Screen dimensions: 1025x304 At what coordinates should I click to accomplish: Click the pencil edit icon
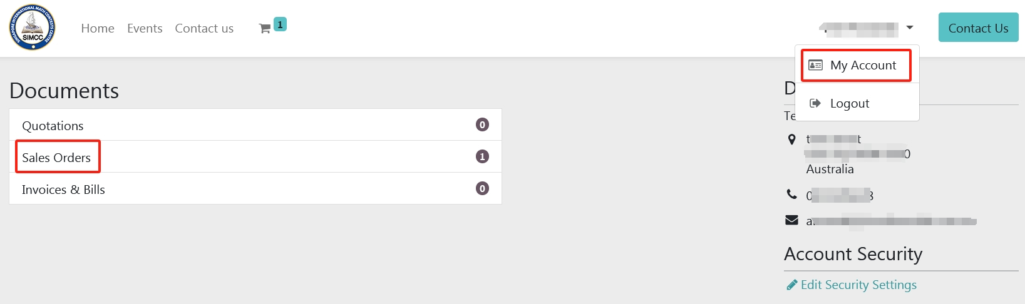791,285
